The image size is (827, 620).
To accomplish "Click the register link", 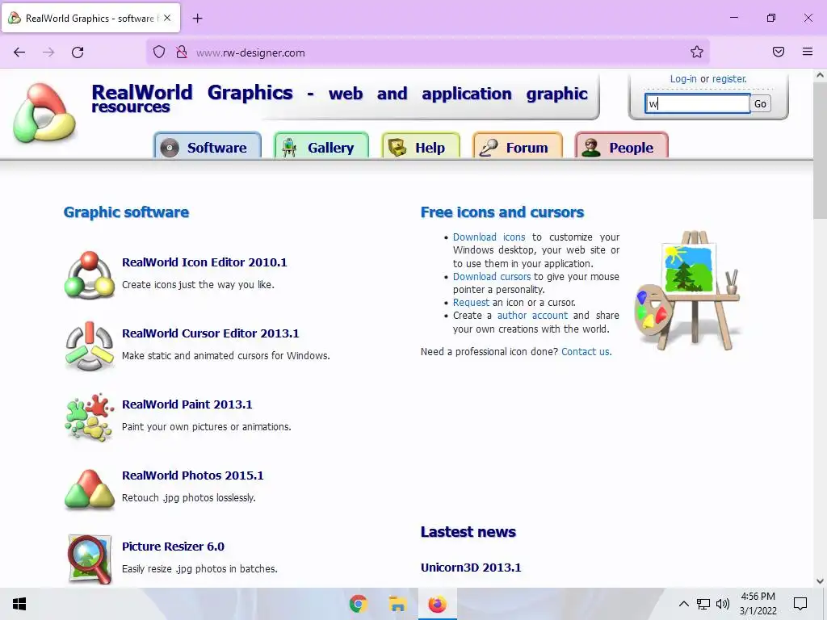I will [729, 79].
